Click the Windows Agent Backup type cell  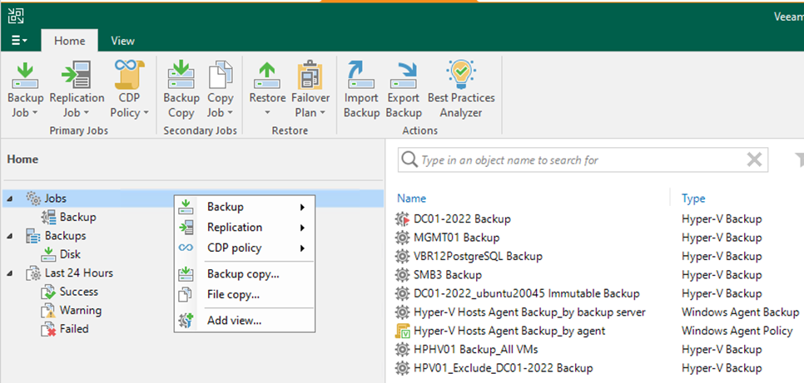[740, 312]
